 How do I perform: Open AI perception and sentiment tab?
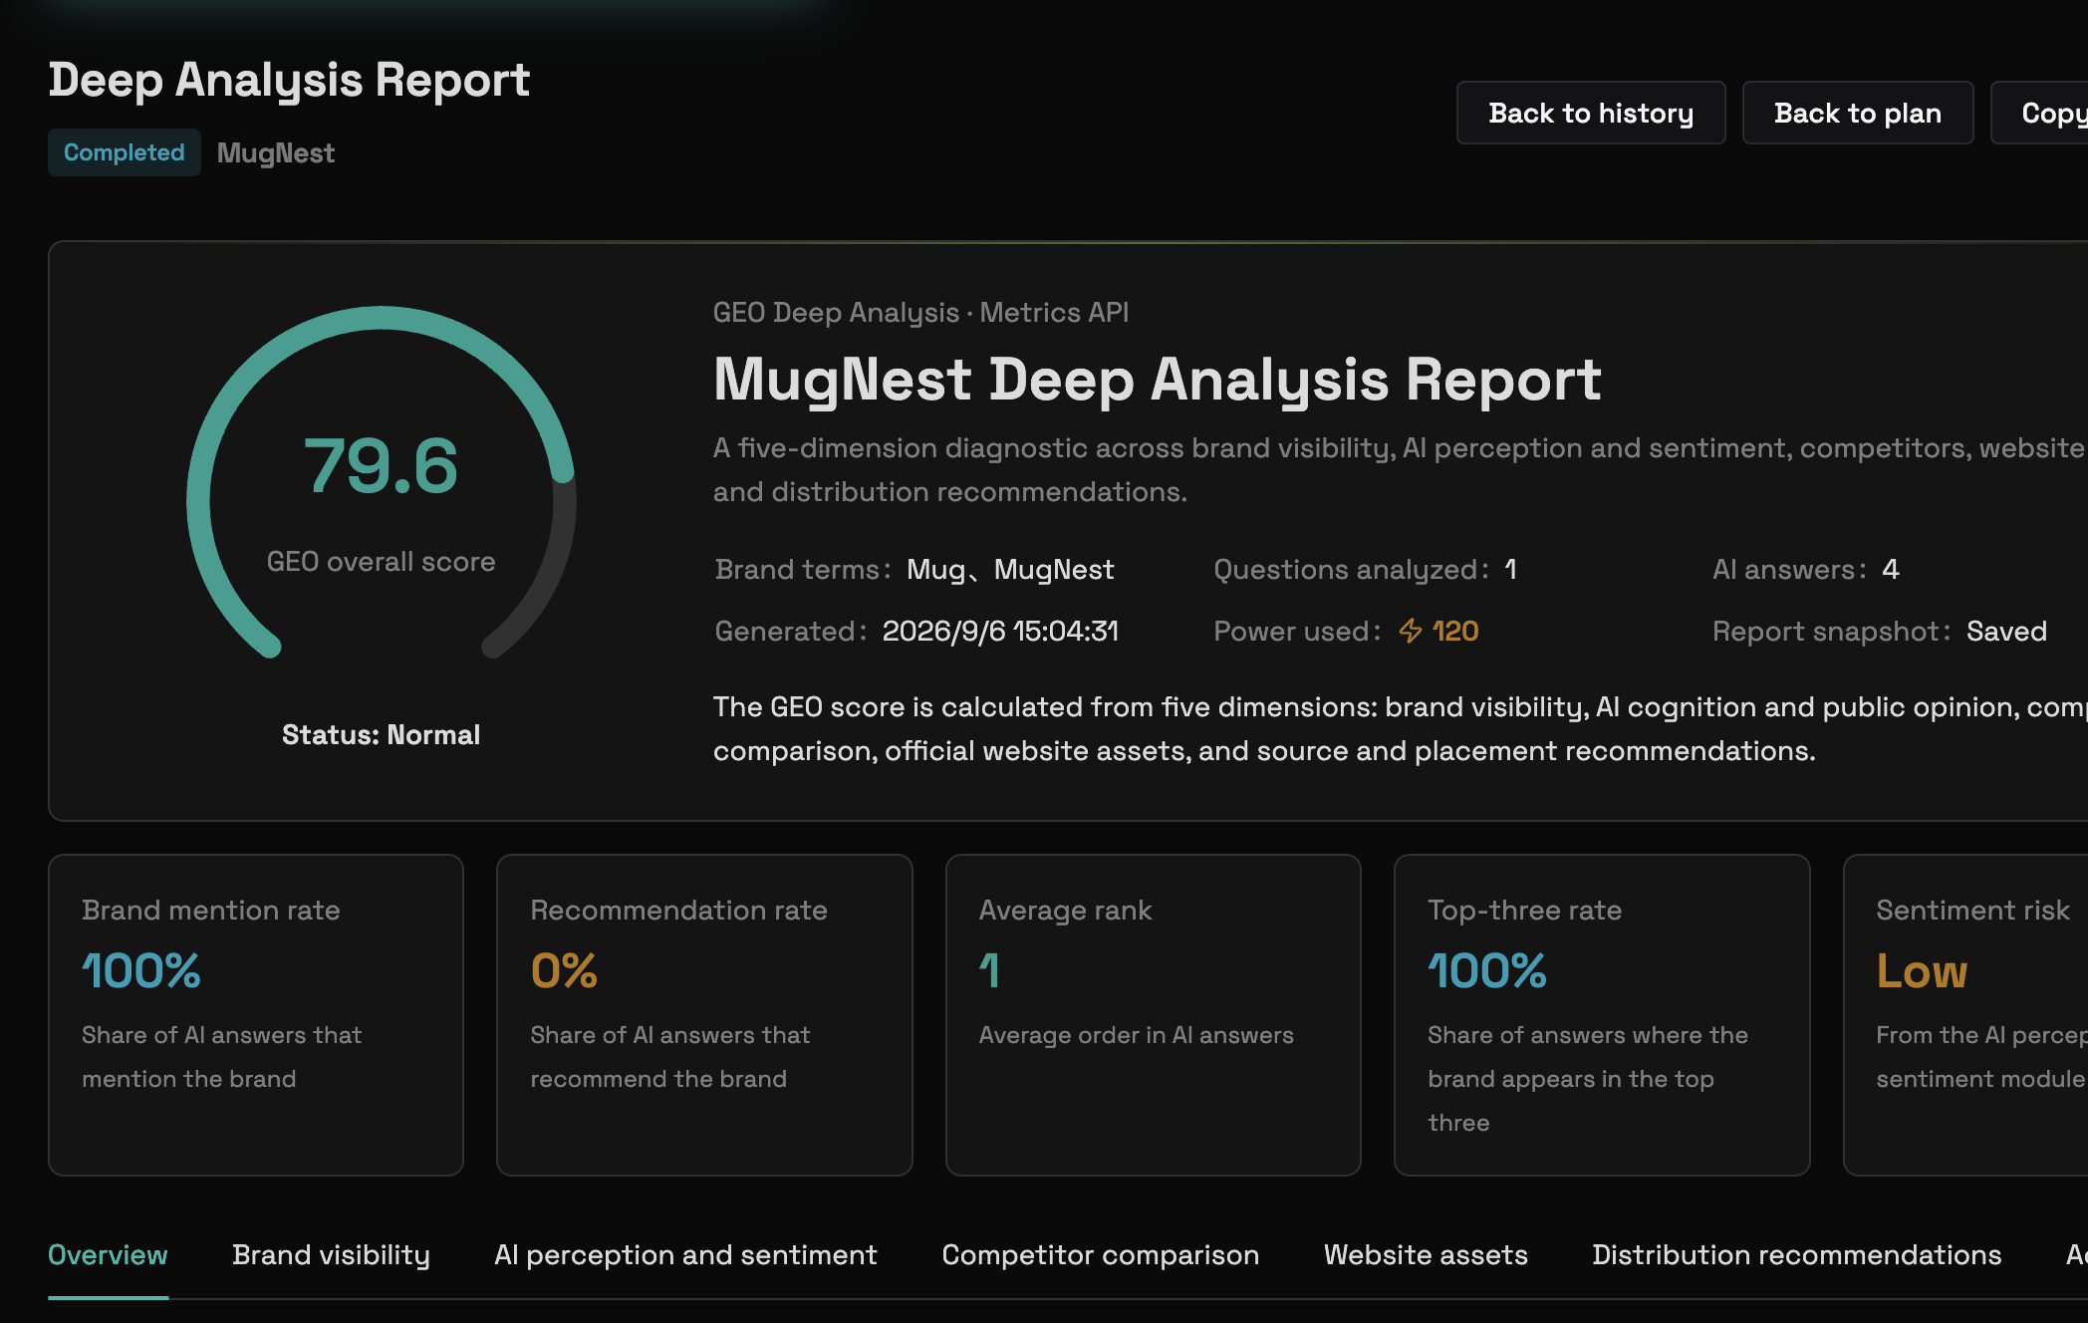[685, 1255]
